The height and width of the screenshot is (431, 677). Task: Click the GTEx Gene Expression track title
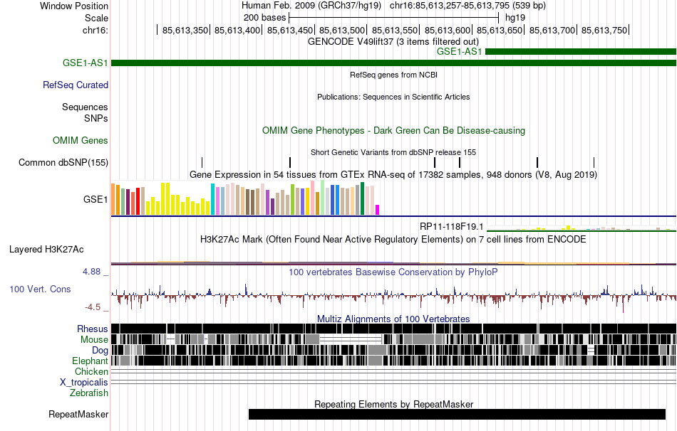pos(393,174)
